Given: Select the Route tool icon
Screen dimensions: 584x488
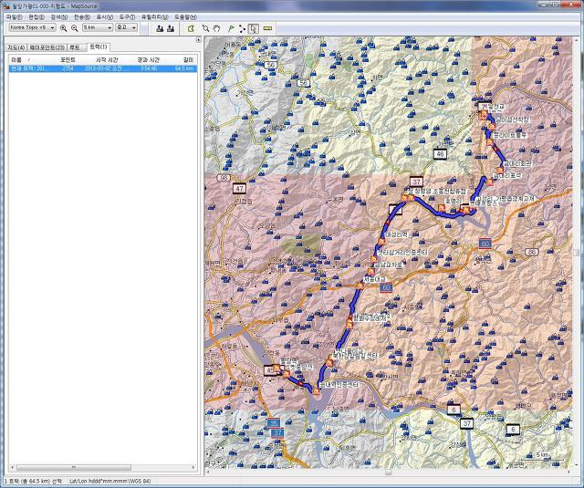Looking at the screenshot, I should (242, 28).
